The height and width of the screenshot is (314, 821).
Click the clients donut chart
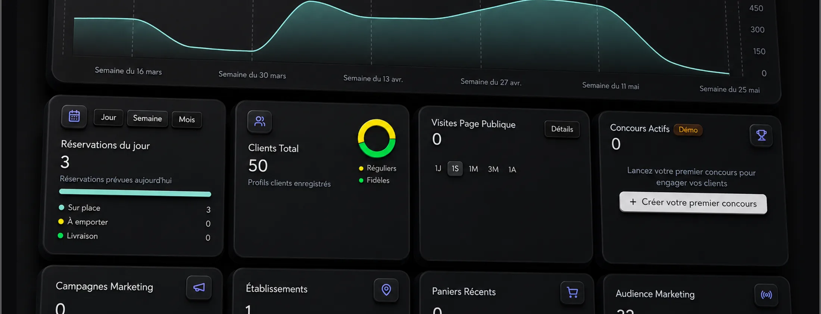click(x=377, y=139)
